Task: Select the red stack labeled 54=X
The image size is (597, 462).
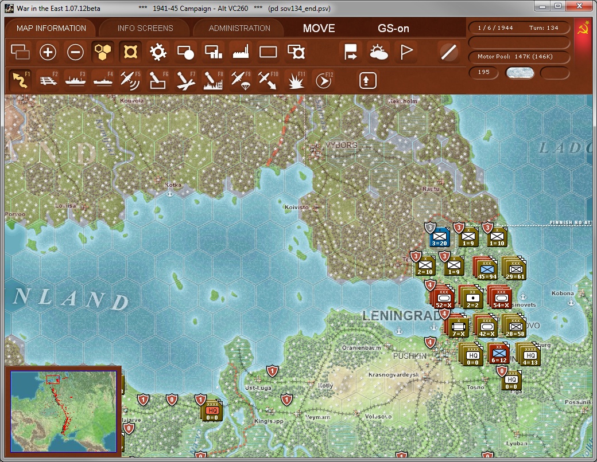Action: (501, 297)
